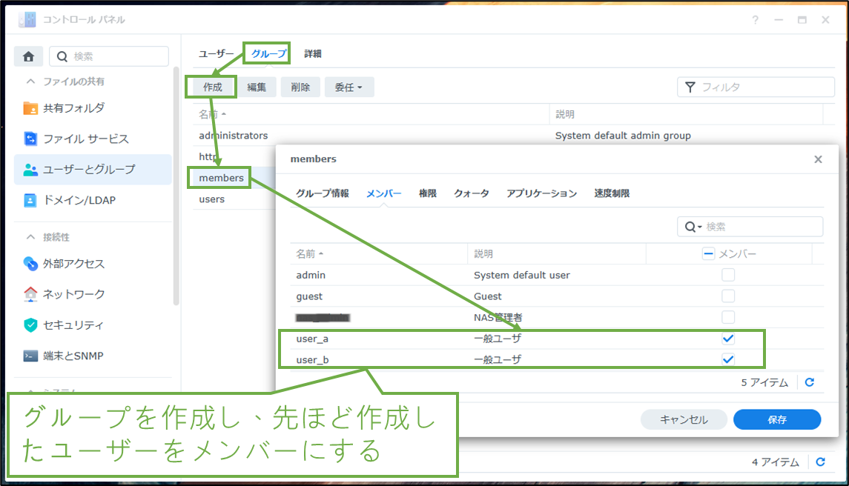The image size is (849, 486).
Task: Click the Control Panel app icon in title bar
Action: tap(27, 20)
